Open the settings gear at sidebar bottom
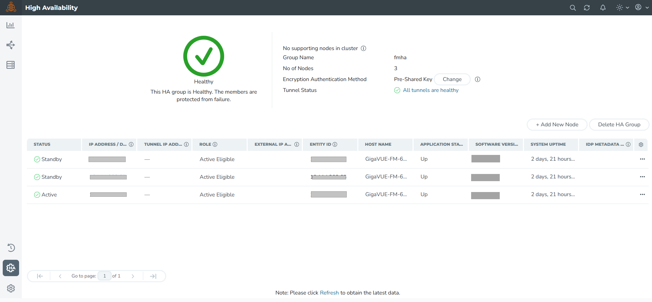Viewport: 652px width, 302px height. 11,288
